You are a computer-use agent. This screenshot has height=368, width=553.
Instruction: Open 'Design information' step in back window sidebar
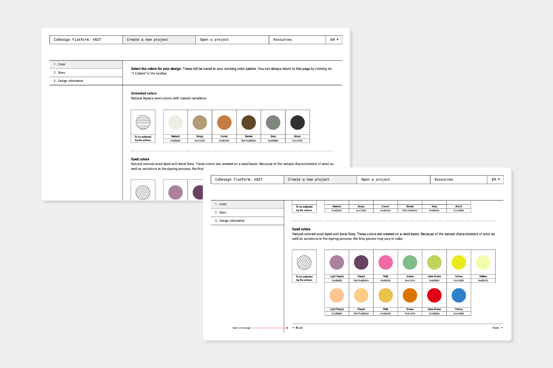pyautogui.click(x=71, y=81)
